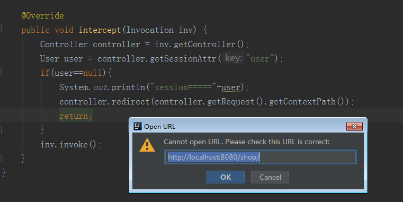Viewport: 403px width, 202px height.
Task: Place cursor on @Override annotation
Action: (x=43, y=16)
